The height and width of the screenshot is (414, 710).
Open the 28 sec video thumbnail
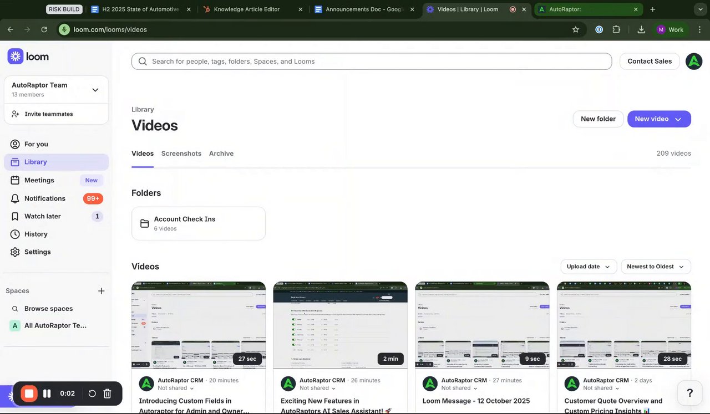(624, 325)
